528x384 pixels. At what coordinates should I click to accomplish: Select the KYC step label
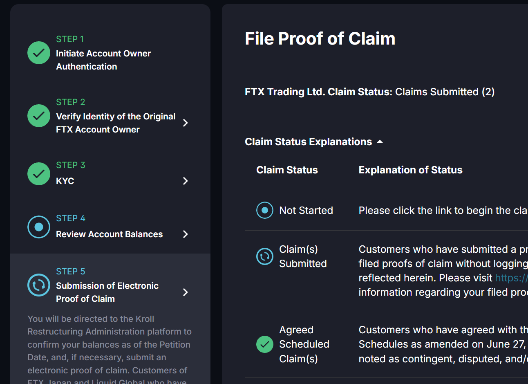[x=65, y=181]
